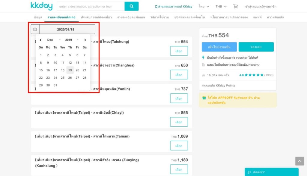
Task: Open the ไทย language dropdown
Action: (x=204, y=6)
